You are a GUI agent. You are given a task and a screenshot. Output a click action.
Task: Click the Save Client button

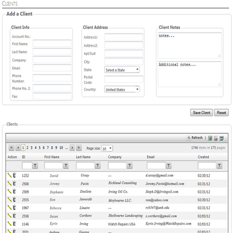pos(202,113)
